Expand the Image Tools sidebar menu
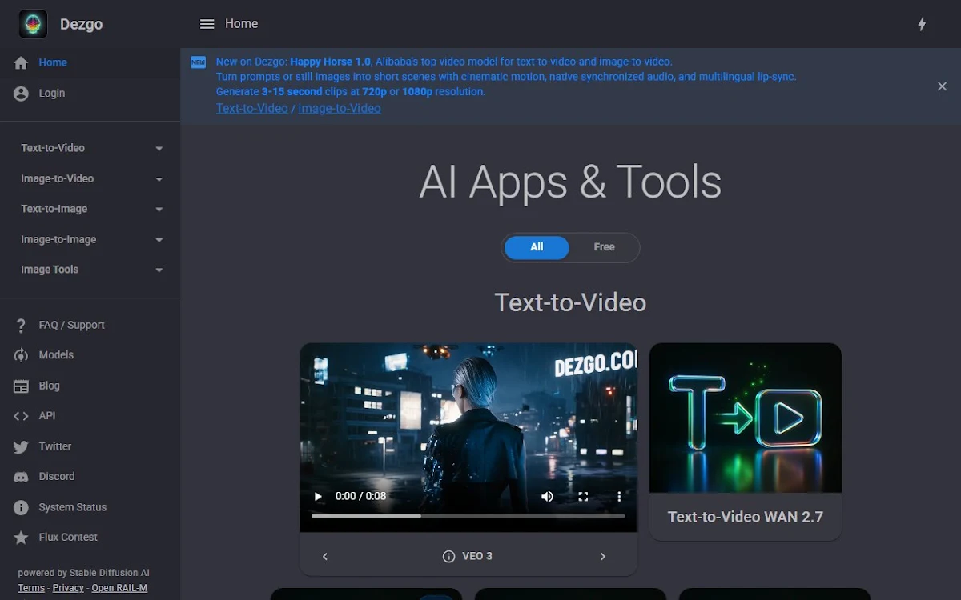 click(x=90, y=270)
